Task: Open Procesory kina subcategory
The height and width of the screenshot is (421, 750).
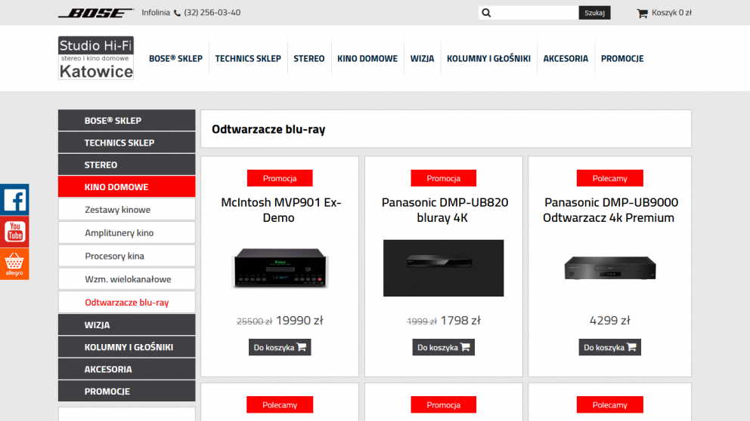Action: click(127, 256)
